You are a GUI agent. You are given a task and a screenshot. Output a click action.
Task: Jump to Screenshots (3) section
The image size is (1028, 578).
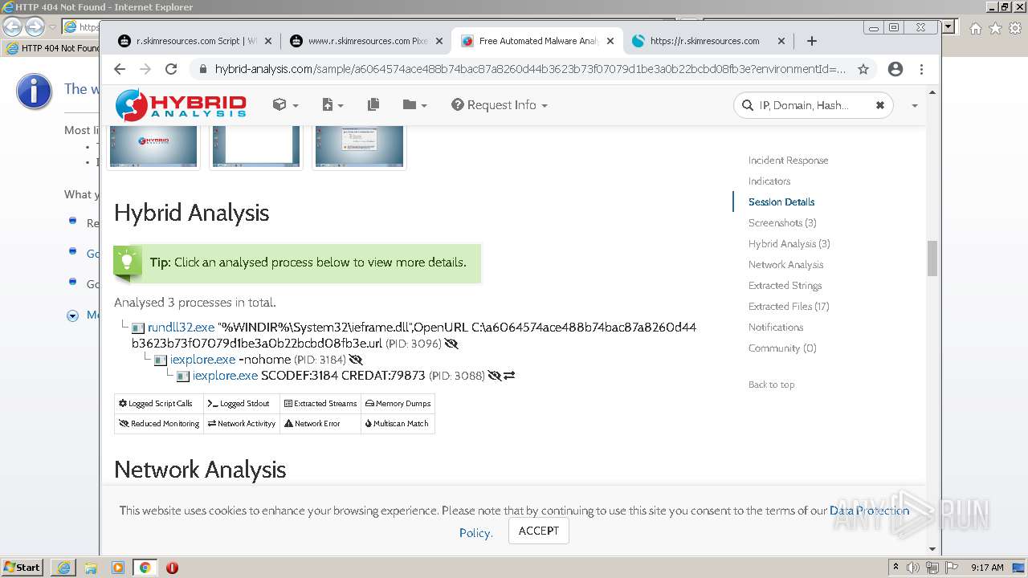coord(782,223)
